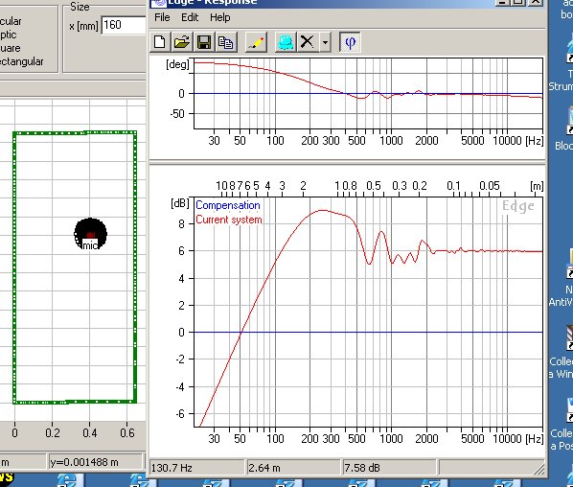
Task: Click the cyan printer icon
Action: [286, 42]
